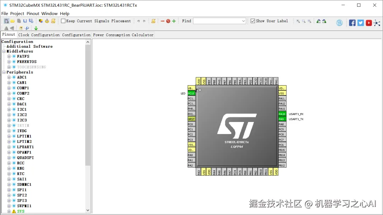Expand the FATFS node
The height and width of the screenshot is (215, 383).
9,57
